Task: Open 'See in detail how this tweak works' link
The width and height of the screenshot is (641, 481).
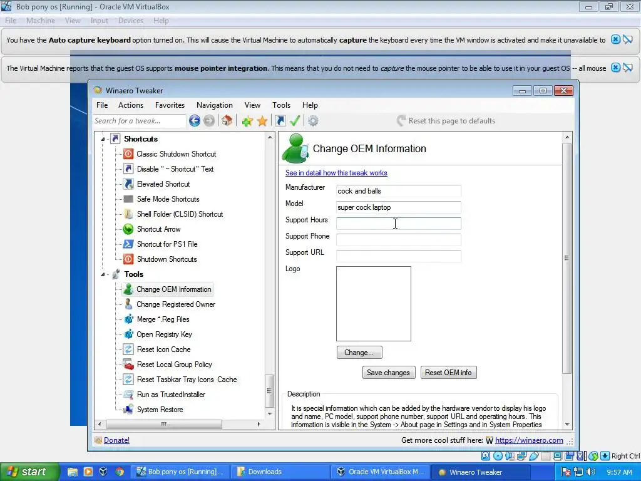Action: click(336, 173)
